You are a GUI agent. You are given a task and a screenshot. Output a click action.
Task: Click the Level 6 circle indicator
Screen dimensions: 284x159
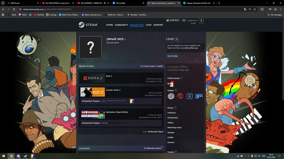(x=177, y=39)
